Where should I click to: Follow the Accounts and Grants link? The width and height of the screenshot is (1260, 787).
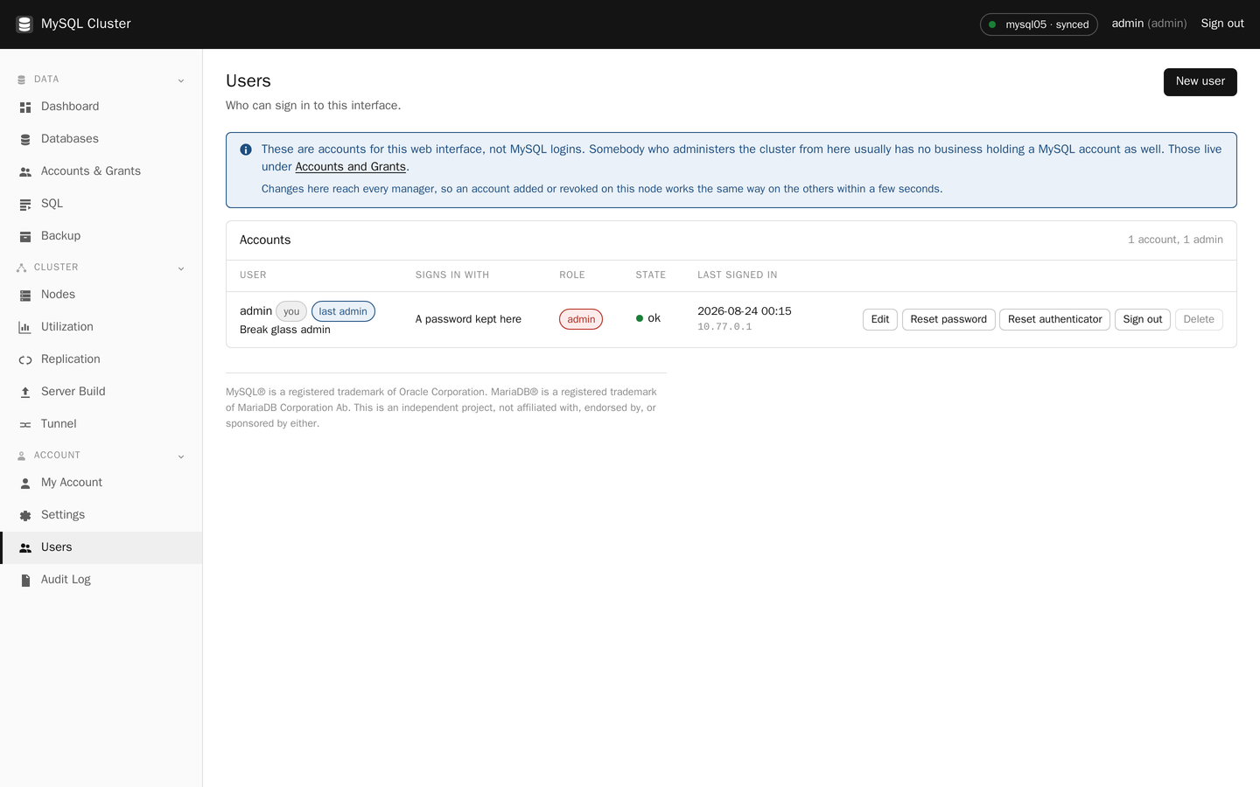(x=350, y=167)
